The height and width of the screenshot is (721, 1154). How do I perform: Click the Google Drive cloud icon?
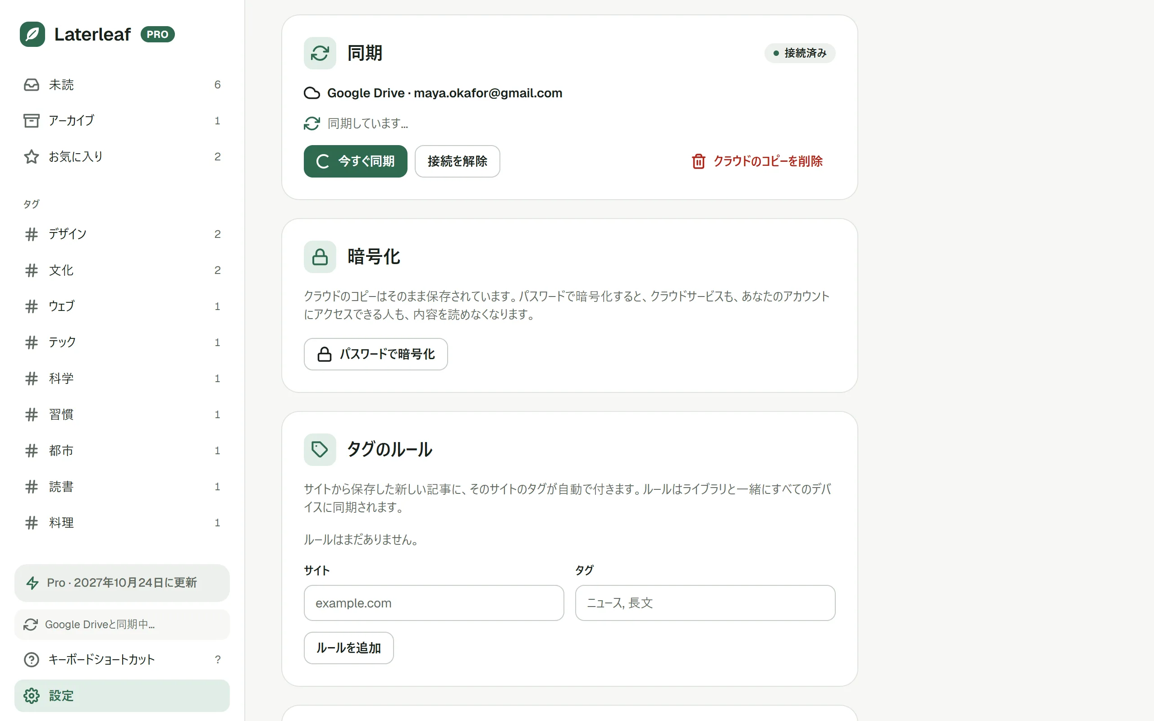(312, 93)
